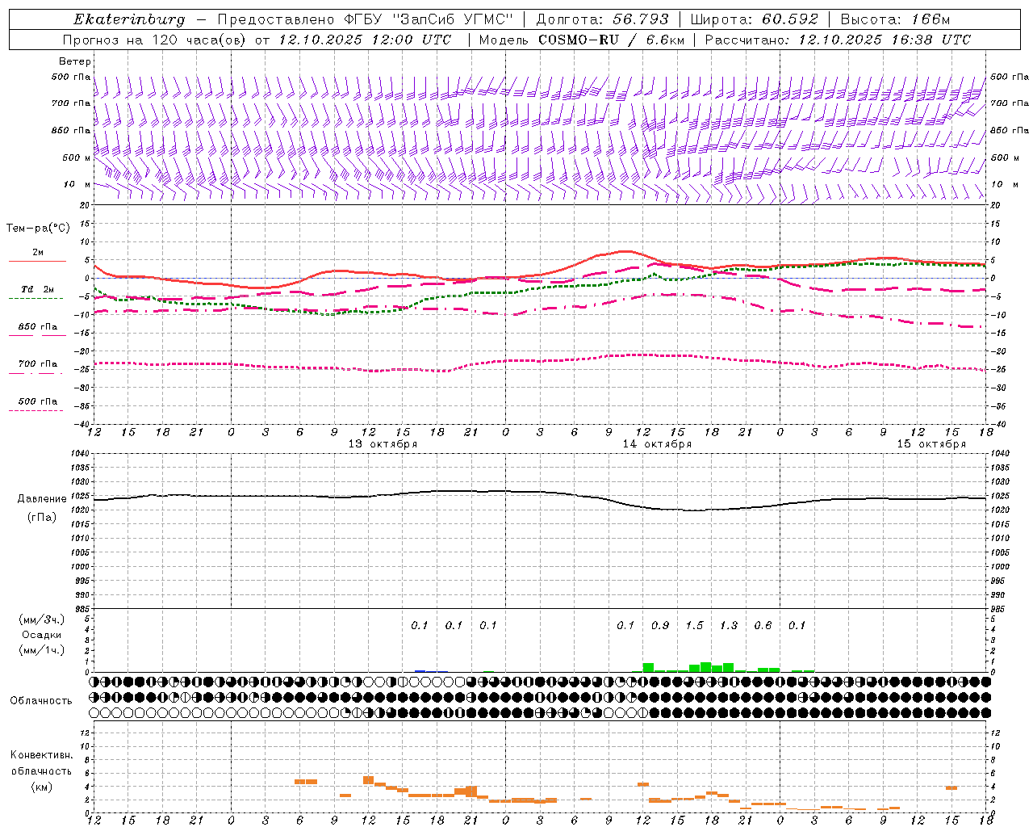
Task: Click the "Тем-ра(°C)" temperature panel label
Action: point(38,228)
